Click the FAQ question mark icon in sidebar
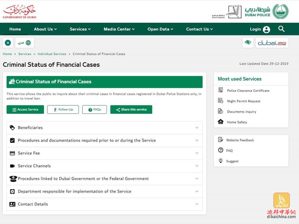The image size is (299, 224). point(220,150)
